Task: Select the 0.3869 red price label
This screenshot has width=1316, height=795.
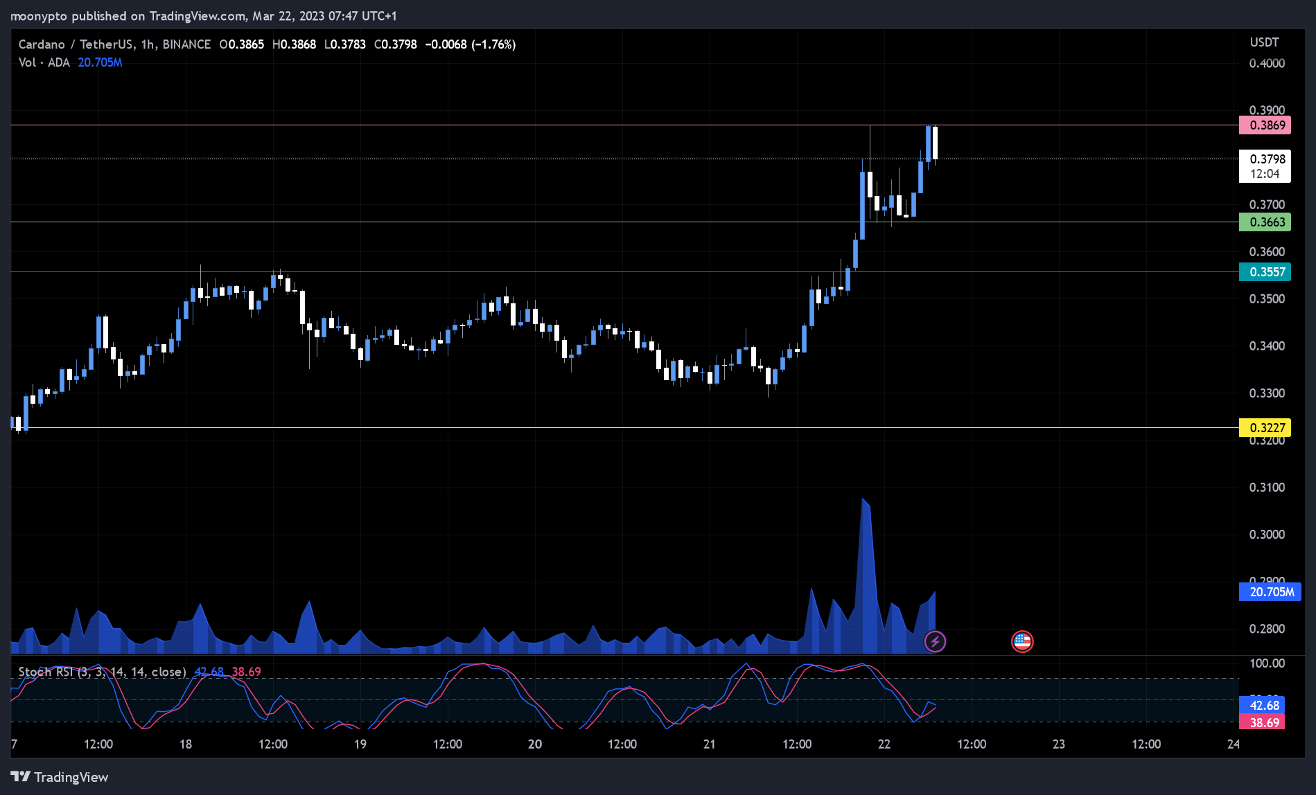Action: click(1265, 125)
